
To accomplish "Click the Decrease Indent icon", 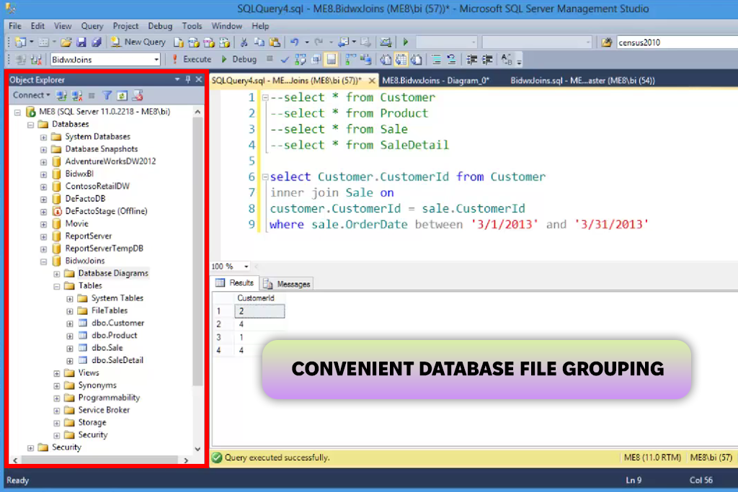I will coord(471,60).
